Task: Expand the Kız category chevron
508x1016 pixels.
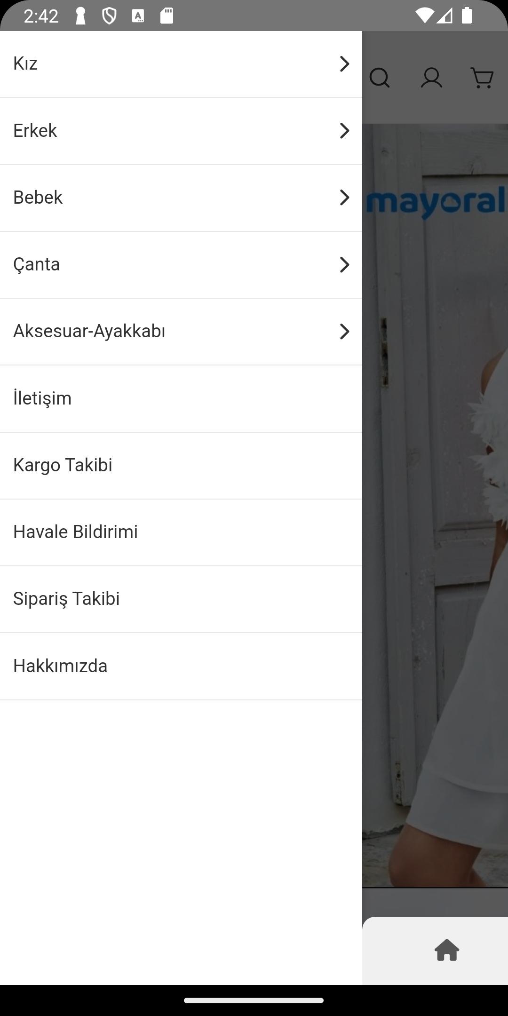Action: pos(344,63)
